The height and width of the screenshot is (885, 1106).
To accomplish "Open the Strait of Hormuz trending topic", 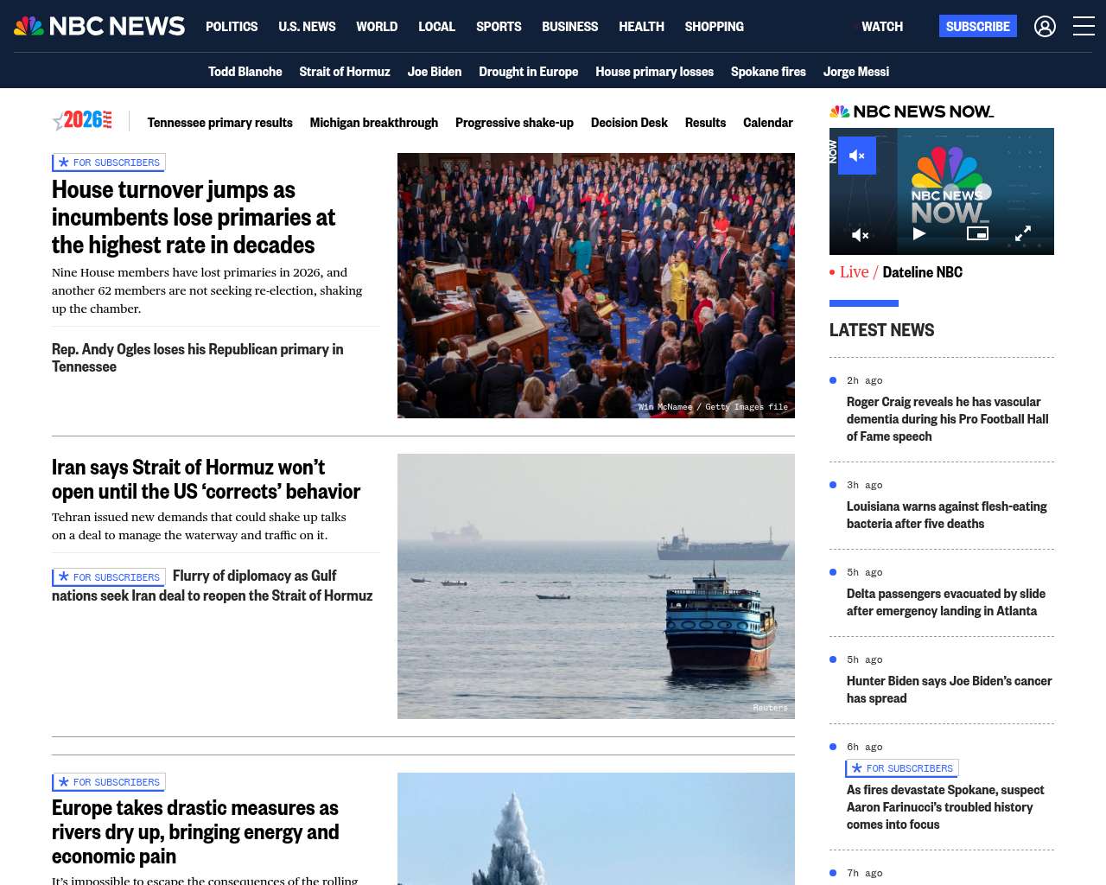I will point(345,72).
